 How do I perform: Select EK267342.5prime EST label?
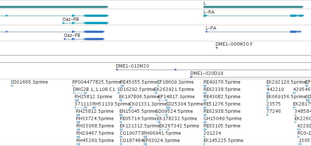179,126
